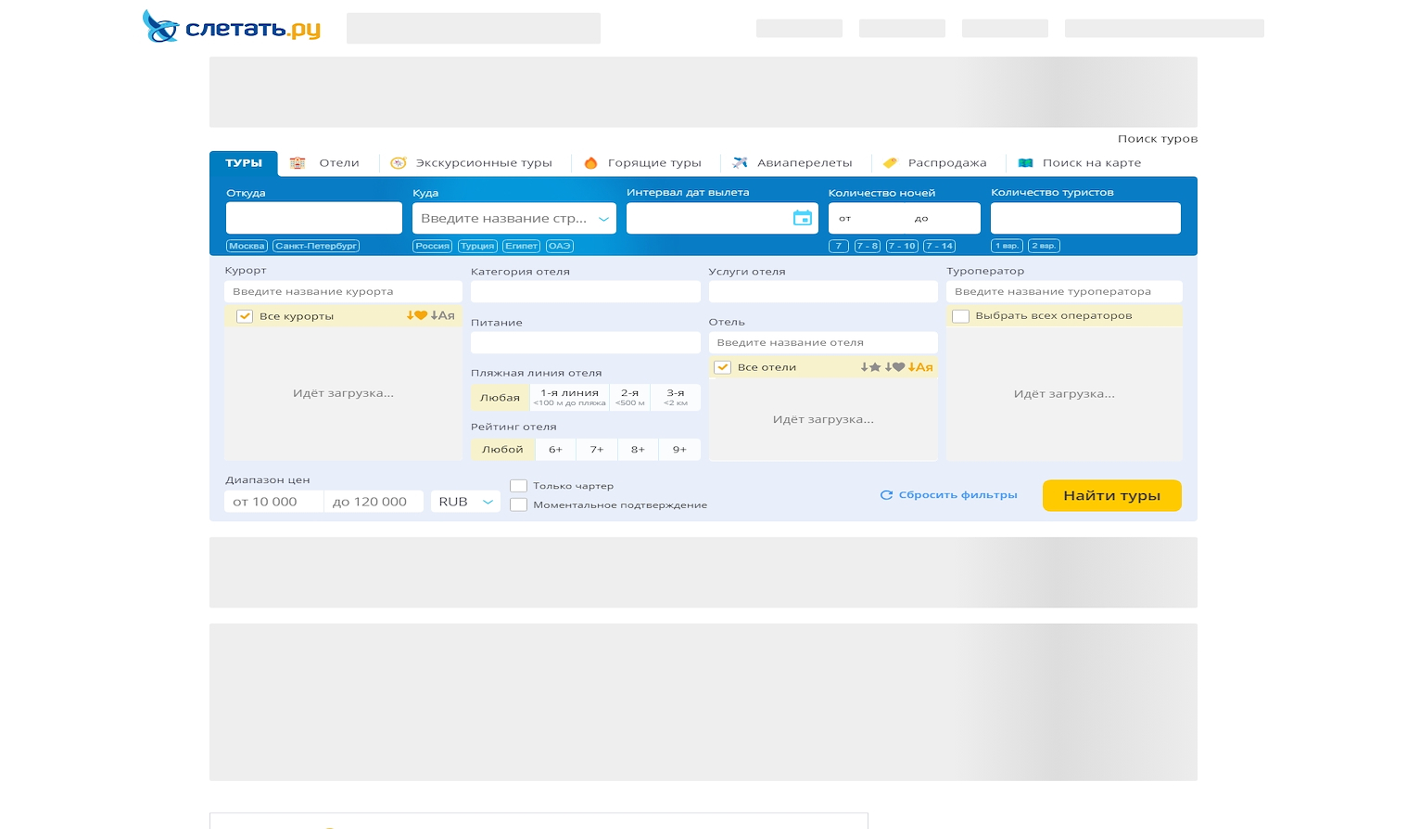Viewport: 1407px width, 829px height.
Task: Select hotel rating 9+
Action: coord(679,449)
